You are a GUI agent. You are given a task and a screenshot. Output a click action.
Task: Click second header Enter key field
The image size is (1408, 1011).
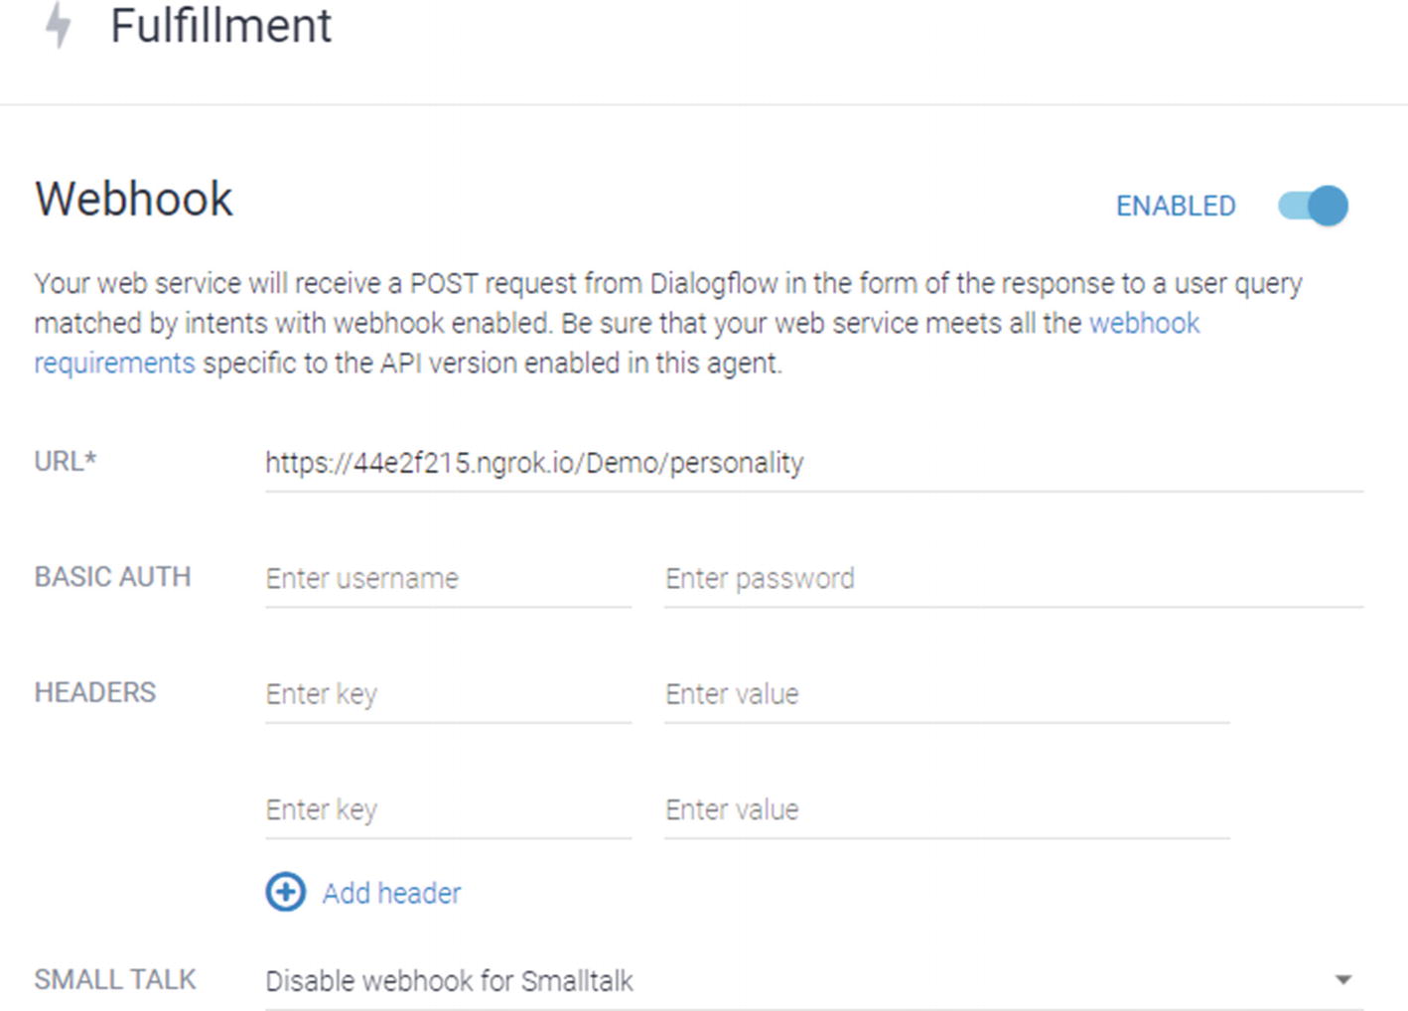(448, 809)
